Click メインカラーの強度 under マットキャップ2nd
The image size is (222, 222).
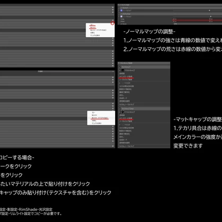[x=126, y=118]
